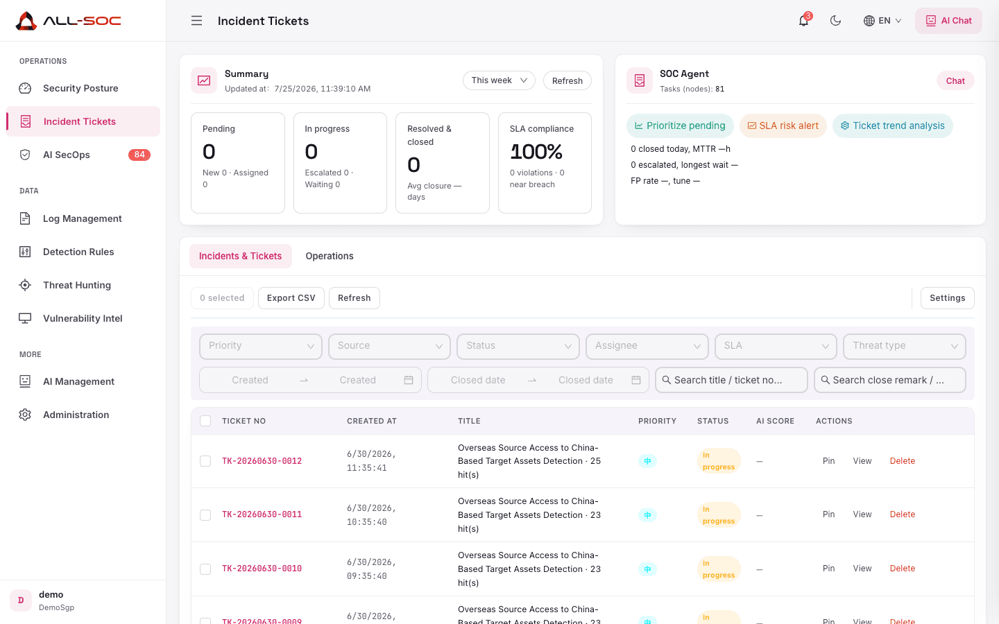Click the SOC Agent icon
Image resolution: width=999 pixels, height=624 pixels.
coord(640,80)
